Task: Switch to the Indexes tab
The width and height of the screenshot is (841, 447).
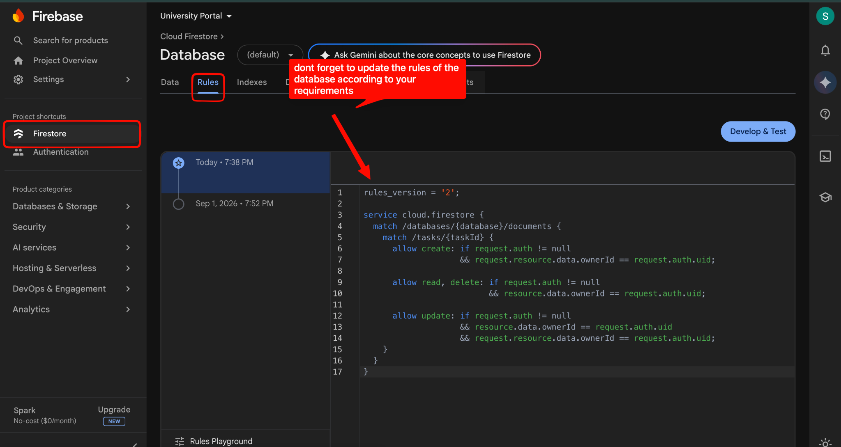Action: point(252,82)
